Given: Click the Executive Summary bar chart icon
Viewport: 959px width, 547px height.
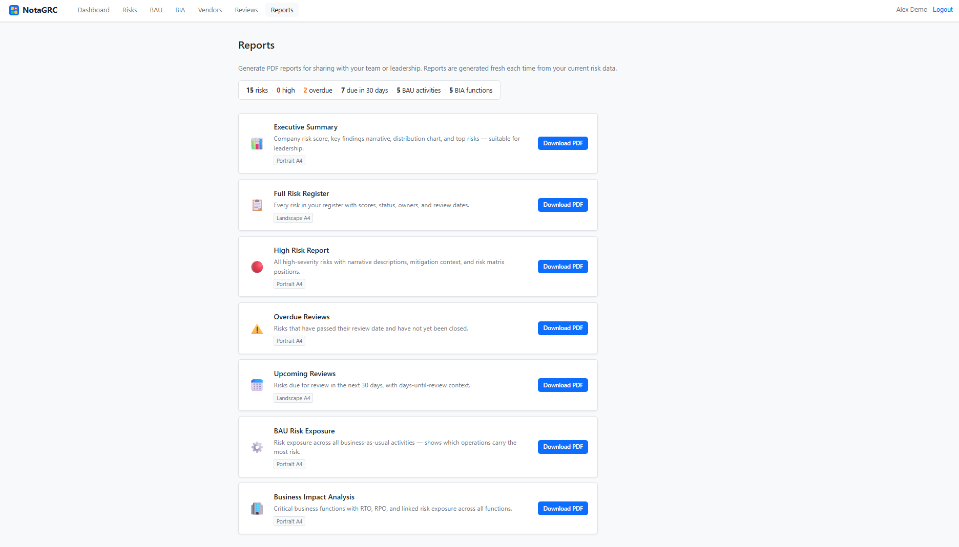Looking at the screenshot, I should (x=257, y=143).
